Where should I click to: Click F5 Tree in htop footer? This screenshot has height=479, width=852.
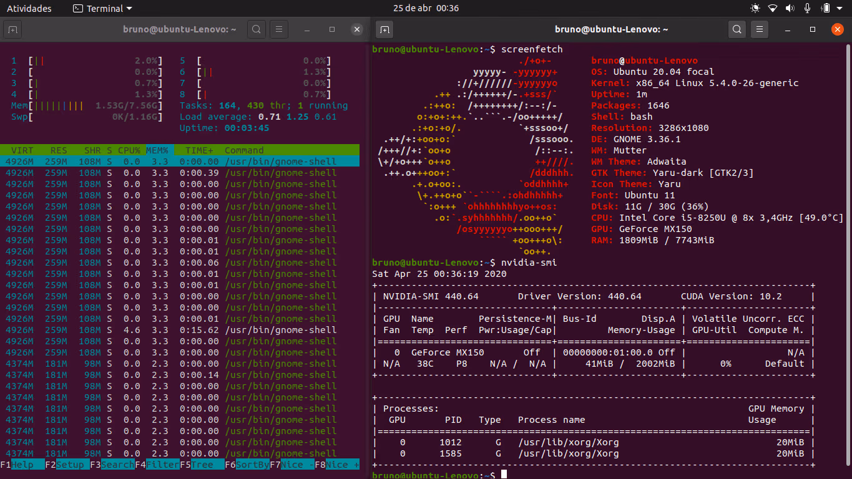point(202,465)
